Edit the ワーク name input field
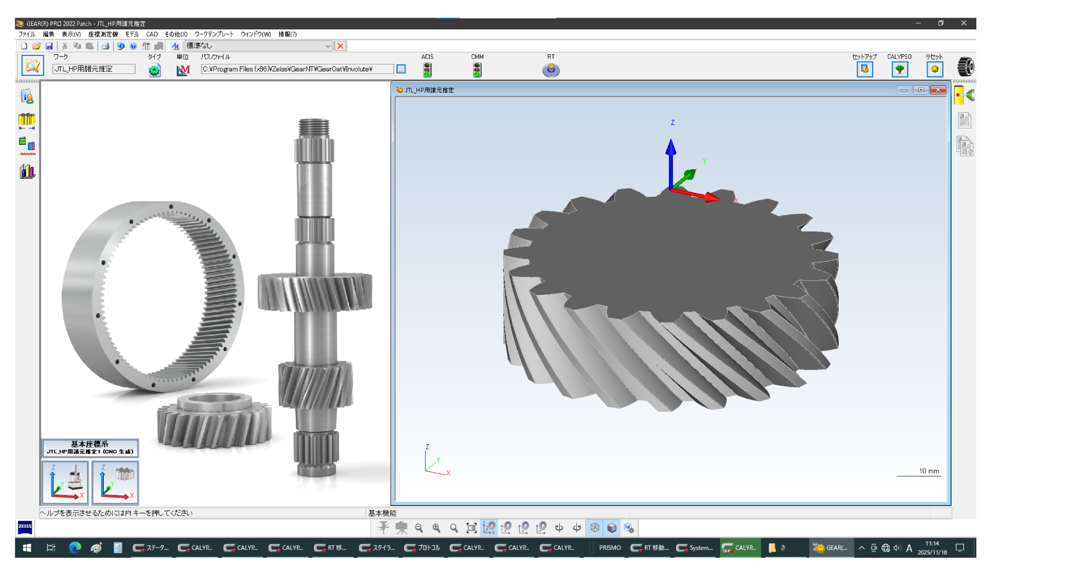1088x580 pixels. (93, 68)
